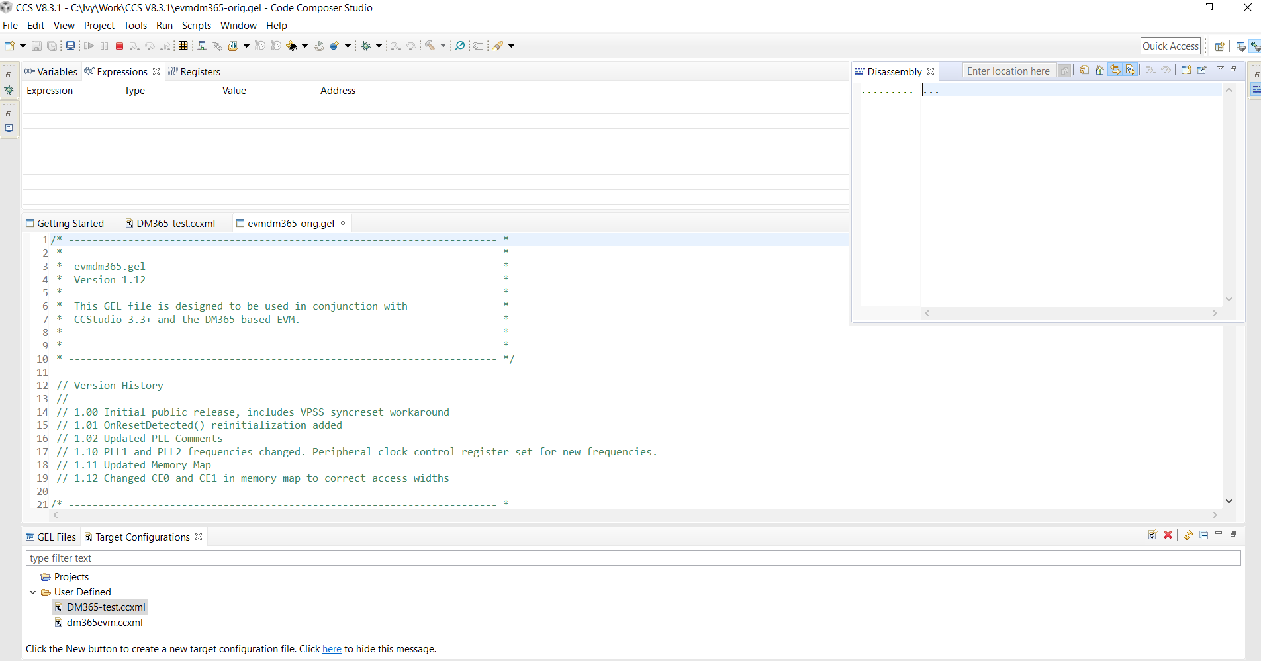This screenshot has height=661, width=1261.
Task: Toggle Link with Active Debug Context
Action: (1115, 70)
